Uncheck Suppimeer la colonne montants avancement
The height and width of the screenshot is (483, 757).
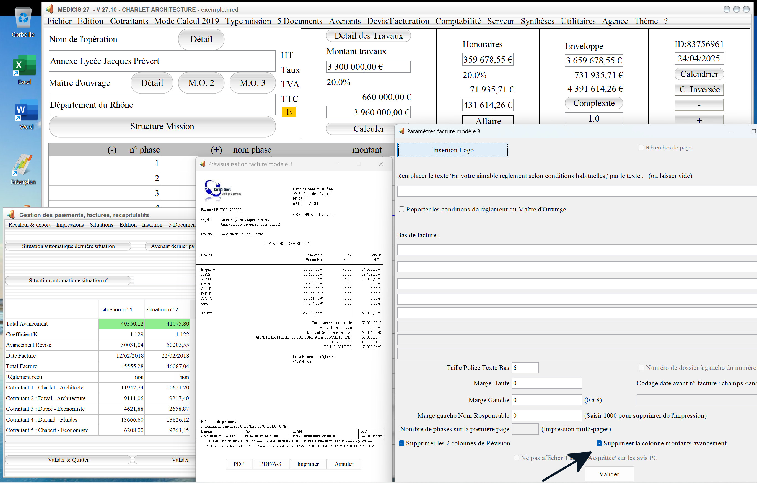[x=599, y=443]
